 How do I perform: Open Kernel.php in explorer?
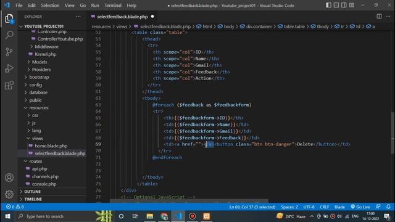click(x=45, y=54)
